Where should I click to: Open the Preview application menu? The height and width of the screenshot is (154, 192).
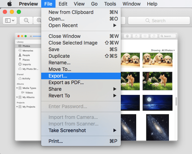click(x=28, y=4)
